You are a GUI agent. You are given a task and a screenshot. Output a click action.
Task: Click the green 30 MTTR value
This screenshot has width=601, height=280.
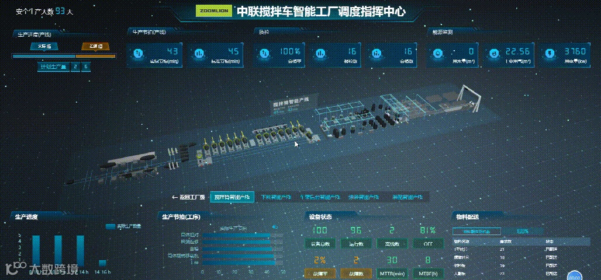pyautogui.click(x=392, y=261)
